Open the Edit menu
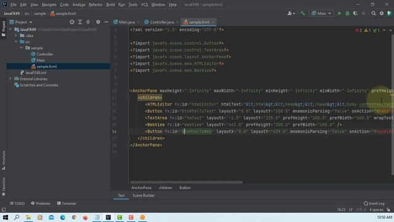Screen dimensions: 394x222 (23, 4)
